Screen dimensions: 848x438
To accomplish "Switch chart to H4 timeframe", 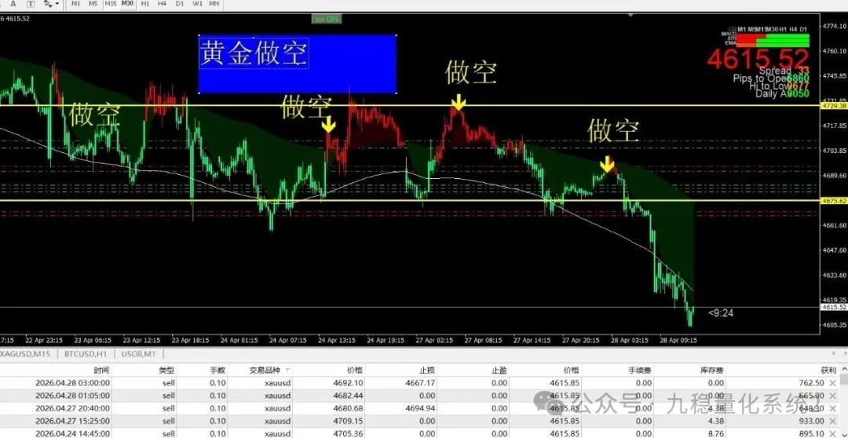I will click(x=163, y=3).
